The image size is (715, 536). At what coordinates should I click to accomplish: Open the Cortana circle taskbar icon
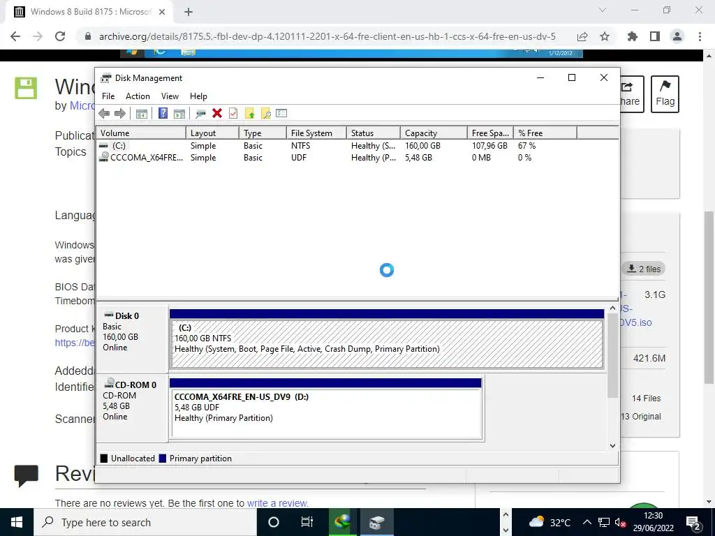pyautogui.click(x=274, y=522)
